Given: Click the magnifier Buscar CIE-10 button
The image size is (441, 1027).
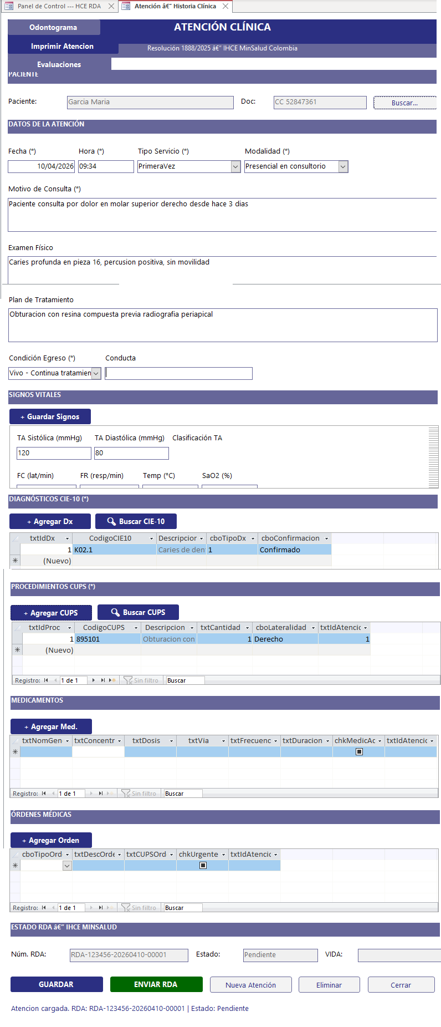Looking at the screenshot, I should (x=136, y=521).
